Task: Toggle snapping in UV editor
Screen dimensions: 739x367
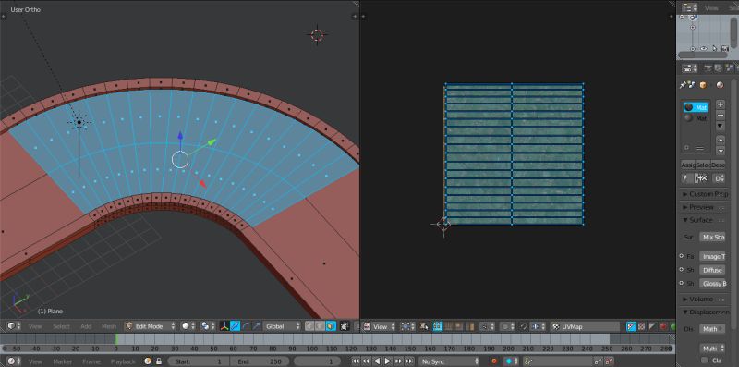Action: click(523, 326)
